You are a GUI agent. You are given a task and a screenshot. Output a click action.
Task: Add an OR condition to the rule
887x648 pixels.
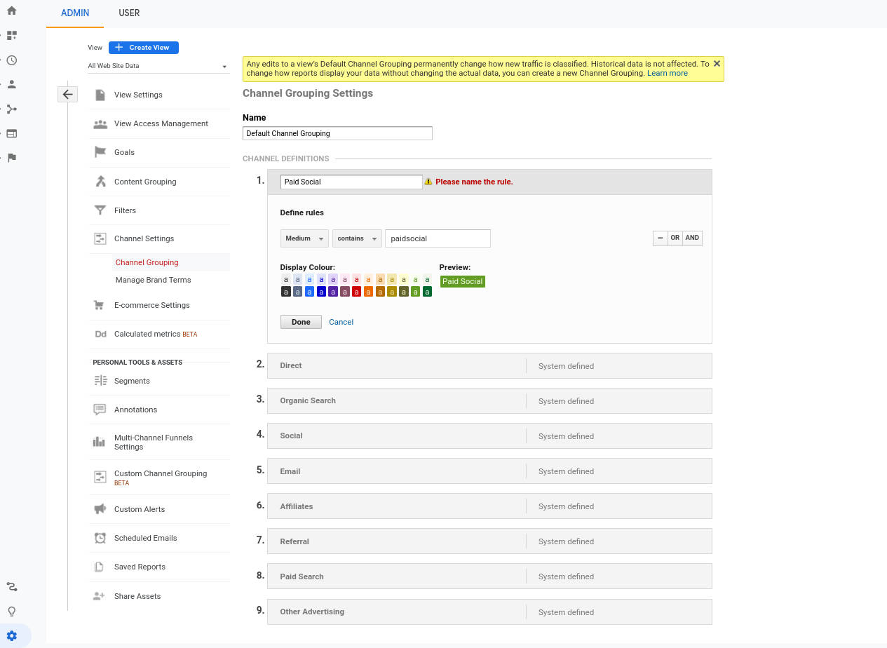pyautogui.click(x=675, y=238)
